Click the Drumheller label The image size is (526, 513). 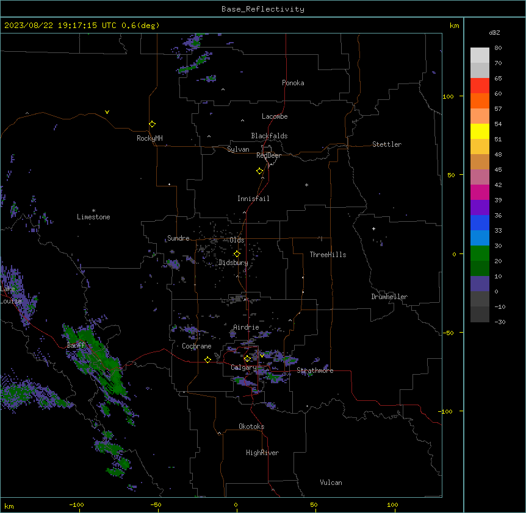click(x=389, y=297)
